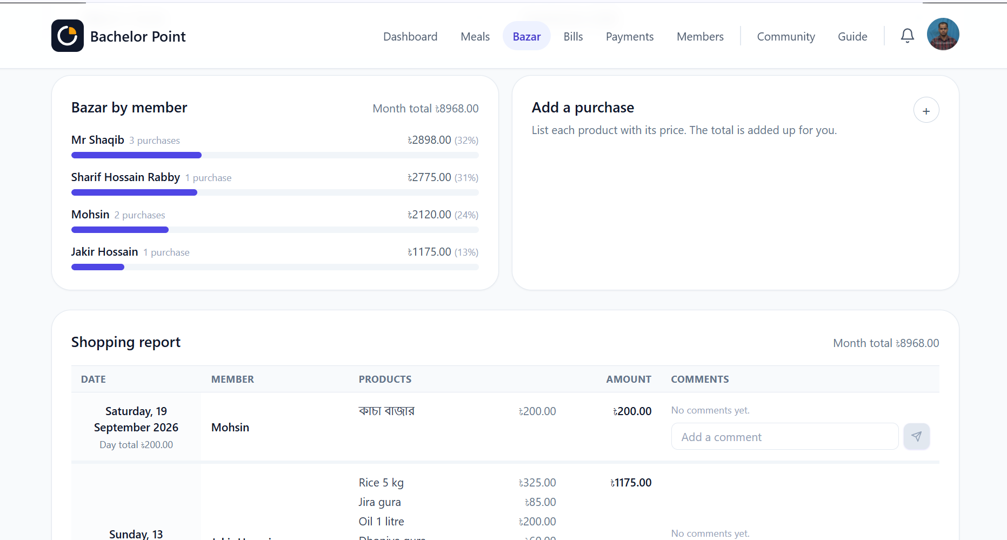The height and width of the screenshot is (540, 1007).
Task: Click the কাচা বাজার product entry
Action: [386, 411]
